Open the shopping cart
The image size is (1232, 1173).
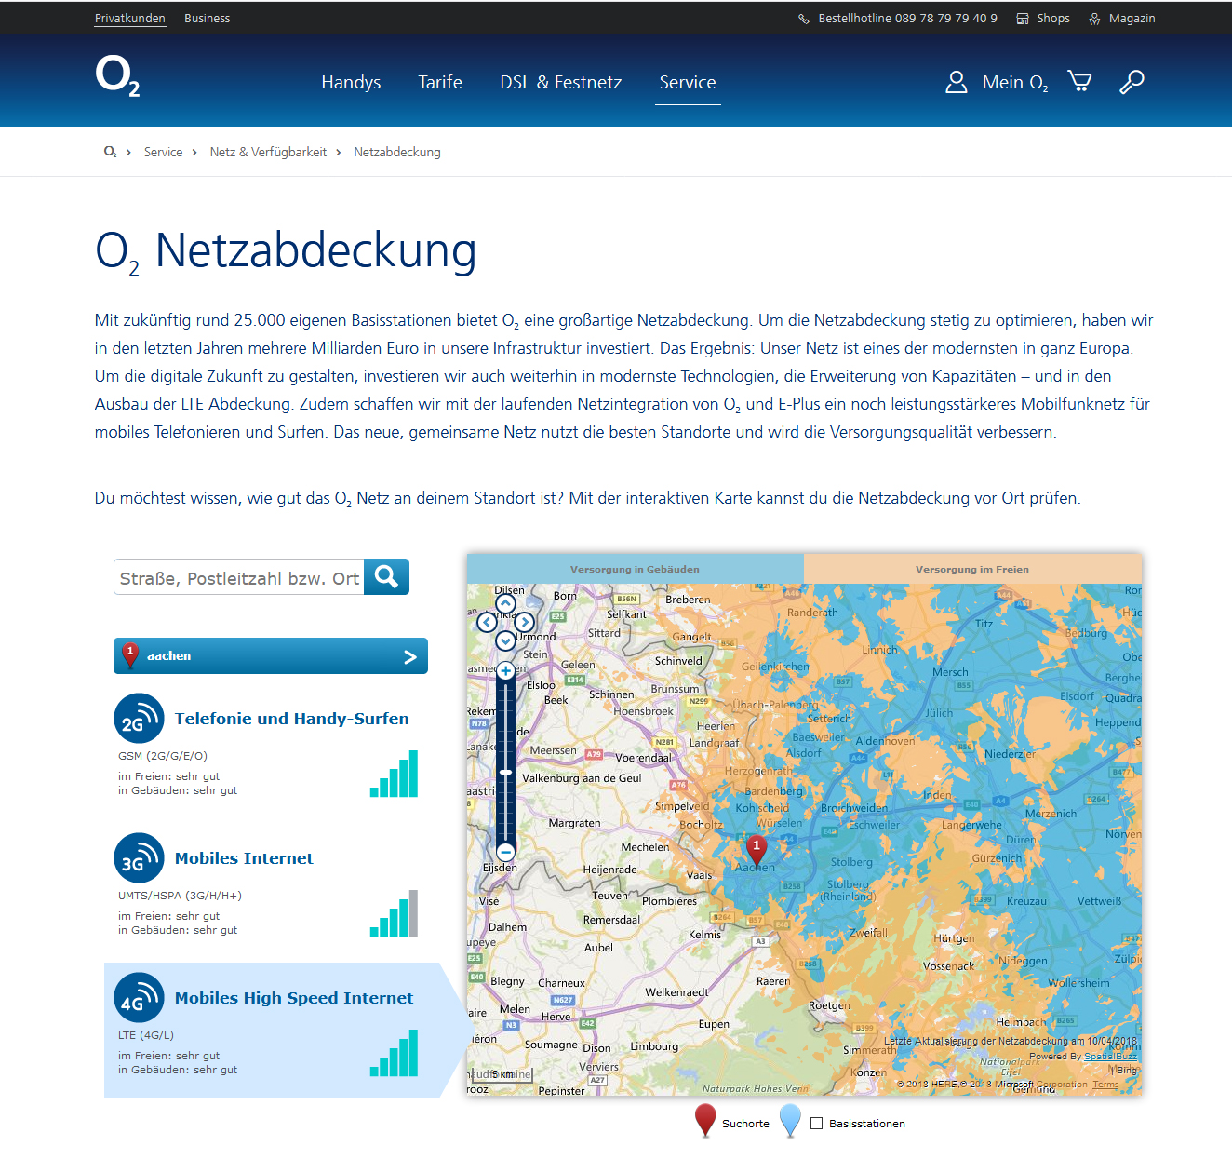pos(1079,82)
